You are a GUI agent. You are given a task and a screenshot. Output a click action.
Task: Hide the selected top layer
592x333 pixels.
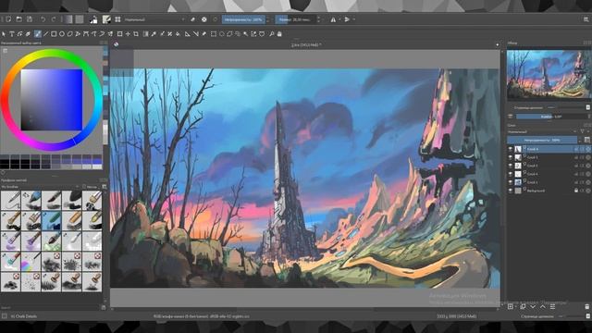pos(511,149)
